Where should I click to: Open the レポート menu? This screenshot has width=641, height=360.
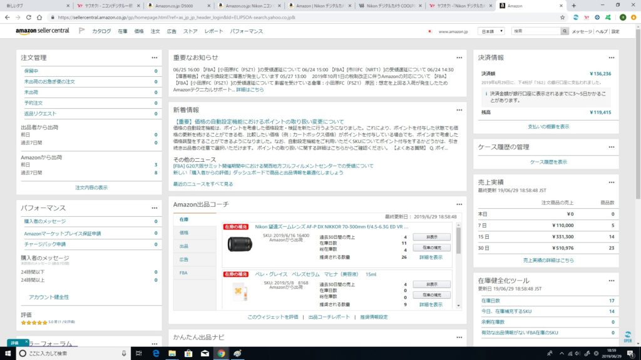pyautogui.click(x=214, y=31)
